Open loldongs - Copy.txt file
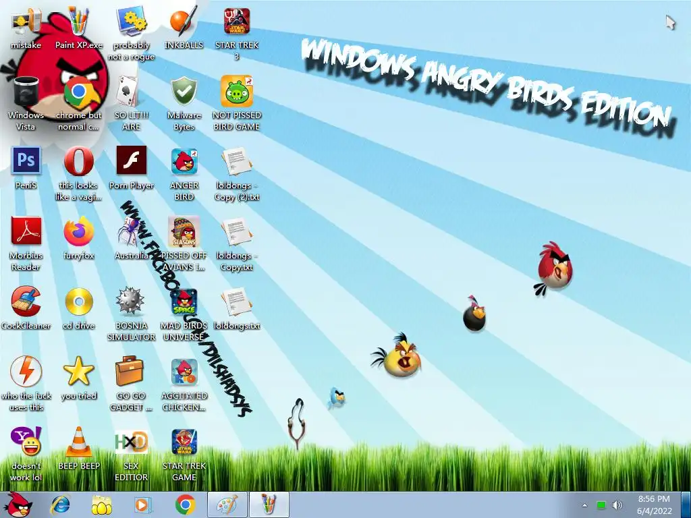Screen dimensions: 691x518 point(237,243)
